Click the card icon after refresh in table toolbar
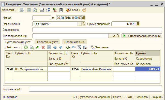The height and width of the screenshot is (100, 165). 74,47
